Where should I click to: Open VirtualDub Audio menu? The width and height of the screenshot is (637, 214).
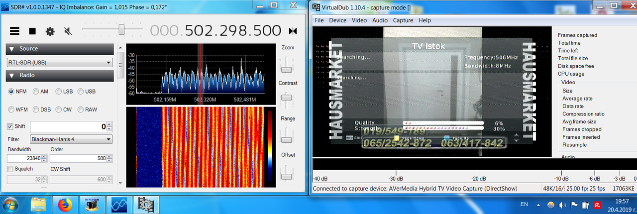(380, 20)
